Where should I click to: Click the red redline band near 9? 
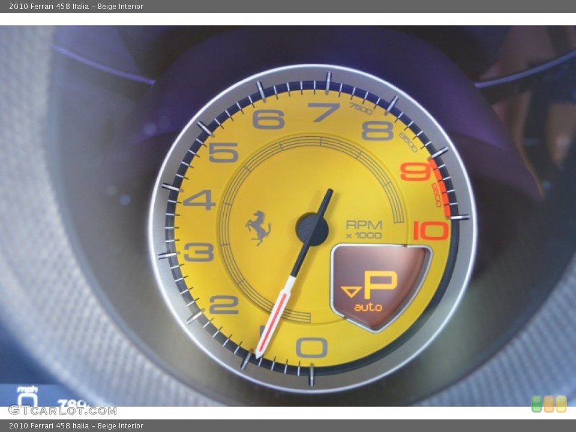coord(441,187)
